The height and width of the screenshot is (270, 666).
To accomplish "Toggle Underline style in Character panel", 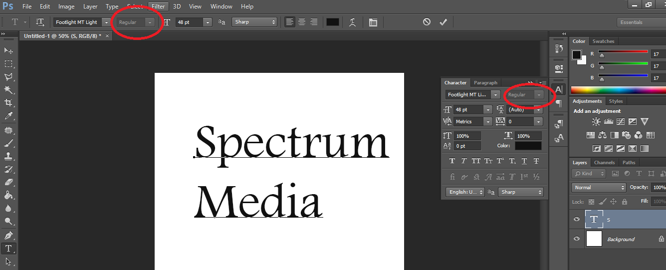I will (x=524, y=161).
